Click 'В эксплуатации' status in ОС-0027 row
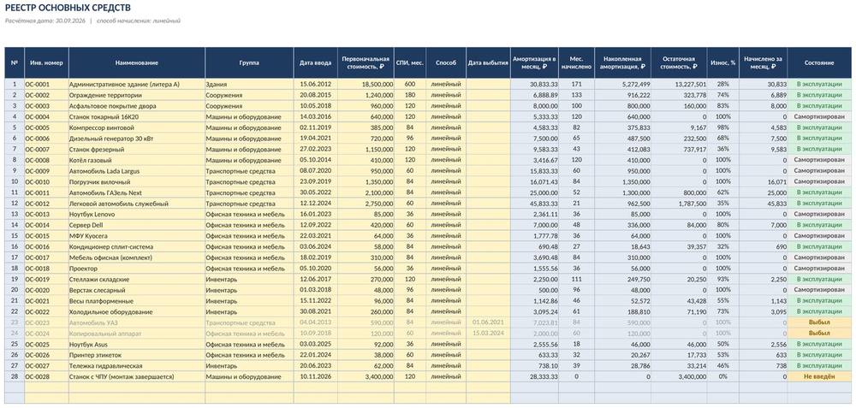856x408 pixels. 819,366
